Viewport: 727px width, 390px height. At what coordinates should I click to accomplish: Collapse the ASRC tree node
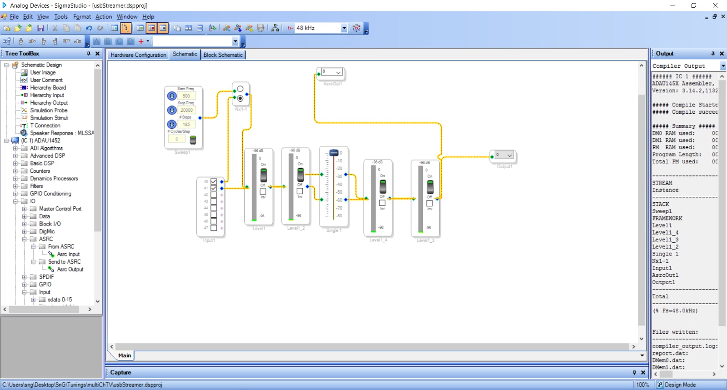(24, 239)
